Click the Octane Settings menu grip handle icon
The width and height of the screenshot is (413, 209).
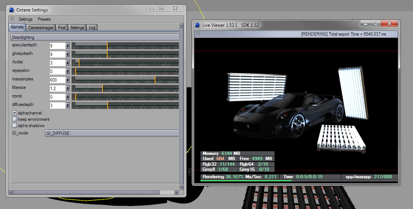coord(12,19)
